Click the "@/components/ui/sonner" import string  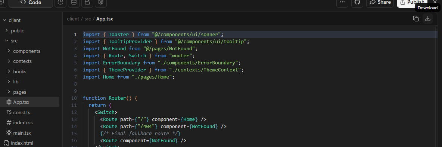point(186,35)
